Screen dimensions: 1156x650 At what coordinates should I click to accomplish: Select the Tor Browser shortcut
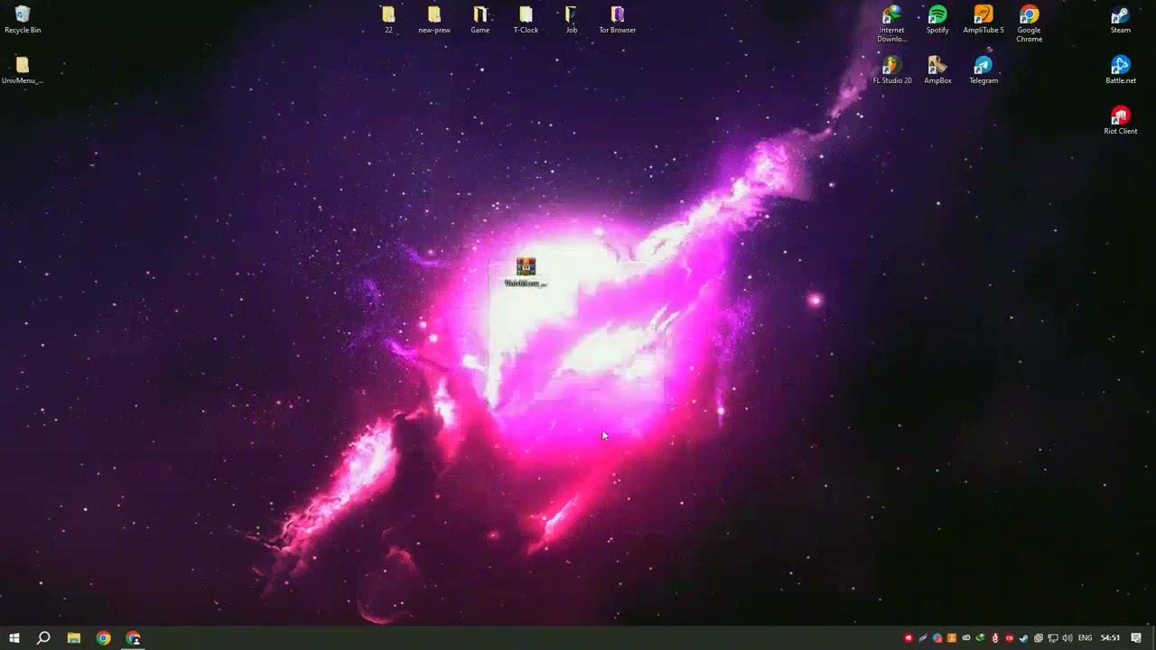click(618, 20)
